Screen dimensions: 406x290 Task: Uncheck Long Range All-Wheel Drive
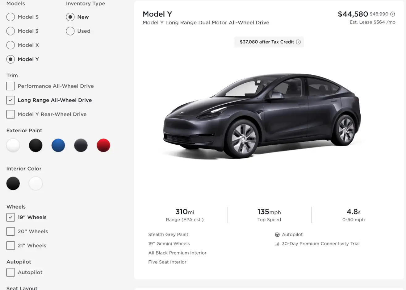pos(10,100)
